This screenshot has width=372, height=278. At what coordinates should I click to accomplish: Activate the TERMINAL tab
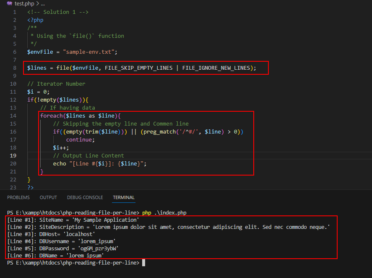[124, 197]
